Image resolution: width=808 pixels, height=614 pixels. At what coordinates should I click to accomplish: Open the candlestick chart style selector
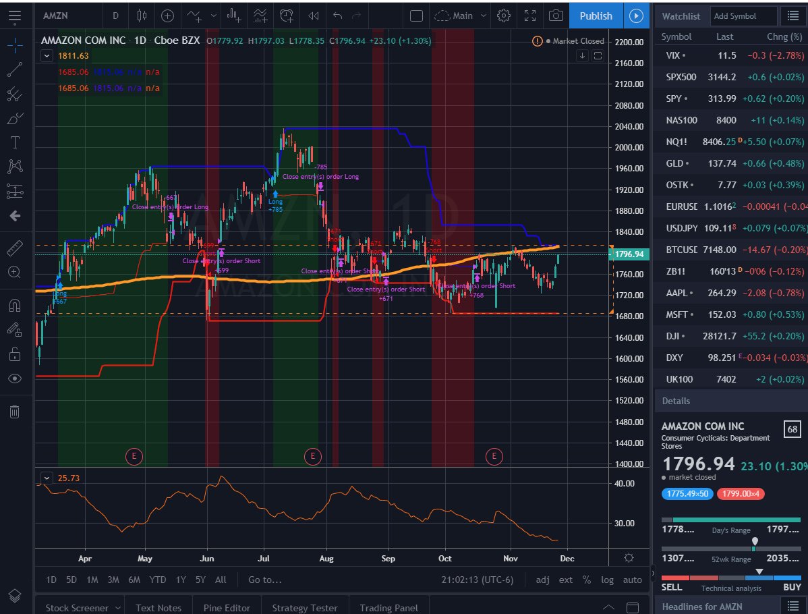(142, 16)
